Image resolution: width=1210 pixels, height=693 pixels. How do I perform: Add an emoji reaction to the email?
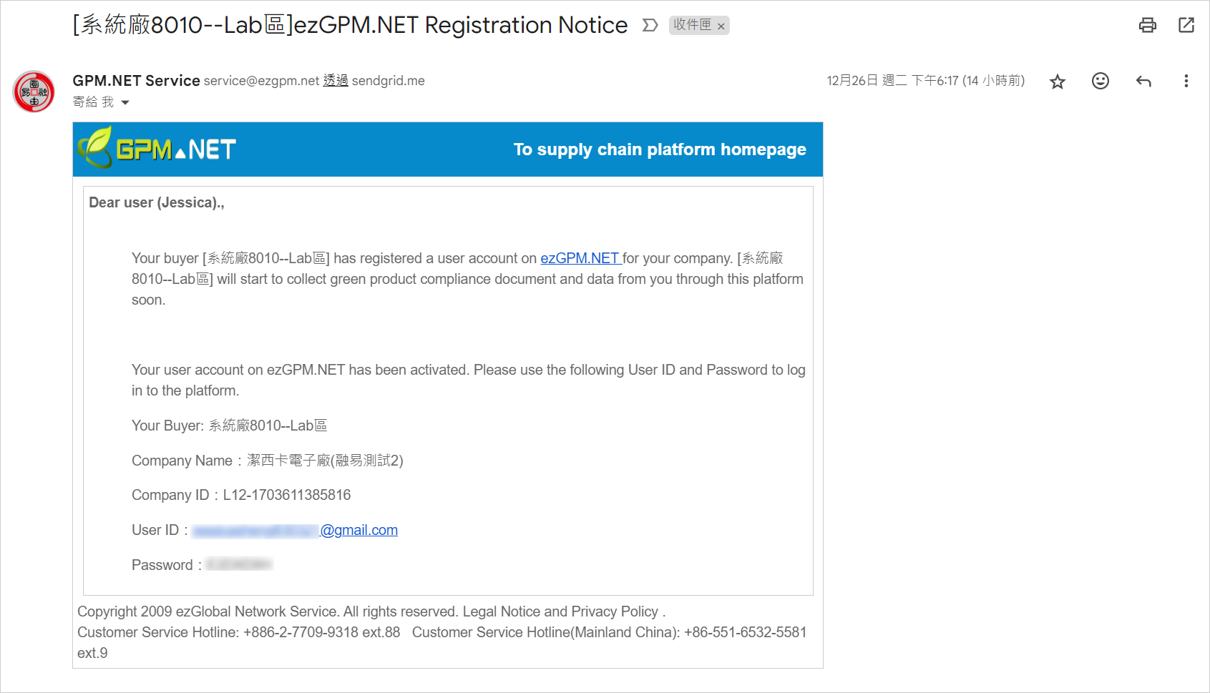coord(1101,81)
